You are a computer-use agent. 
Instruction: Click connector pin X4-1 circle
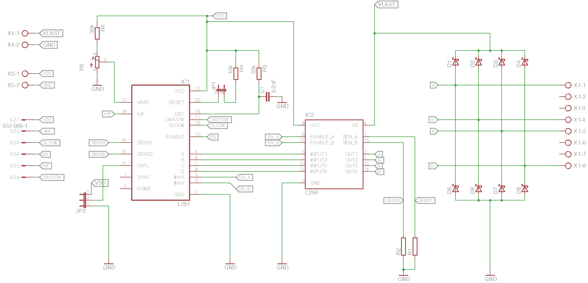click(25, 33)
